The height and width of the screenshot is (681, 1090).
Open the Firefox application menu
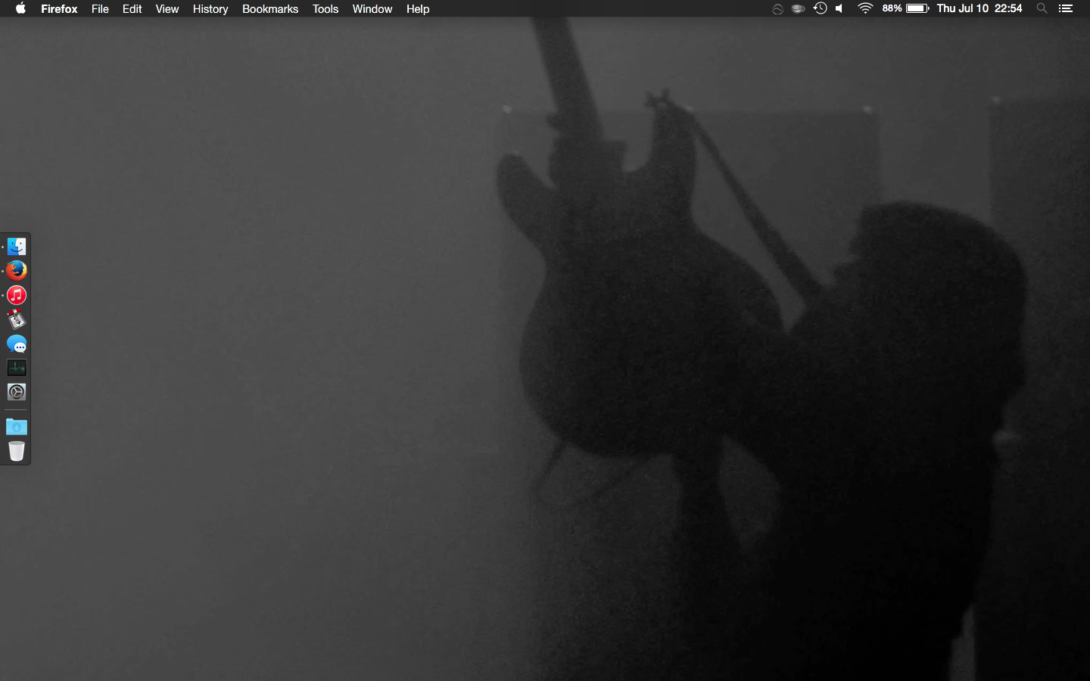(59, 9)
